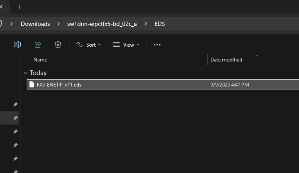Viewport: 299px width, 173px height.
Task: Open the Sort dropdown menu
Action: click(89, 45)
